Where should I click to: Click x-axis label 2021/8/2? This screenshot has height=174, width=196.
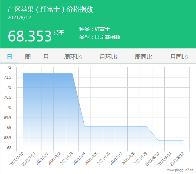(54, 158)
